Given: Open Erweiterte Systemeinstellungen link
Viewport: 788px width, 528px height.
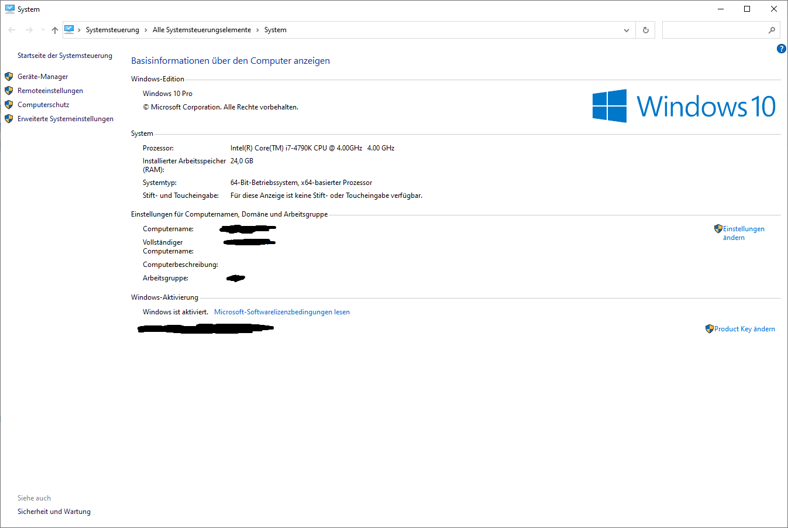Looking at the screenshot, I should click(66, 119).
